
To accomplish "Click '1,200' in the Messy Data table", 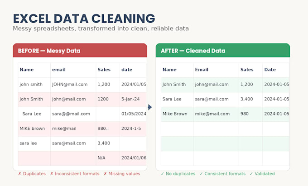I will (104, 84).
